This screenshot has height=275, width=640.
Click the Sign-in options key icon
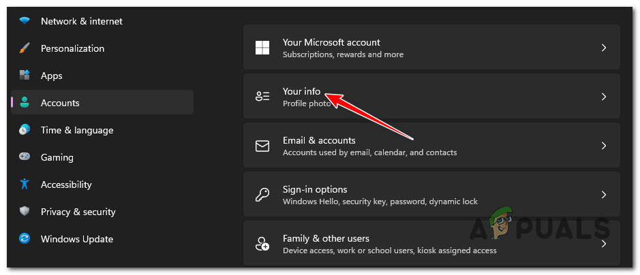[262, 195]
